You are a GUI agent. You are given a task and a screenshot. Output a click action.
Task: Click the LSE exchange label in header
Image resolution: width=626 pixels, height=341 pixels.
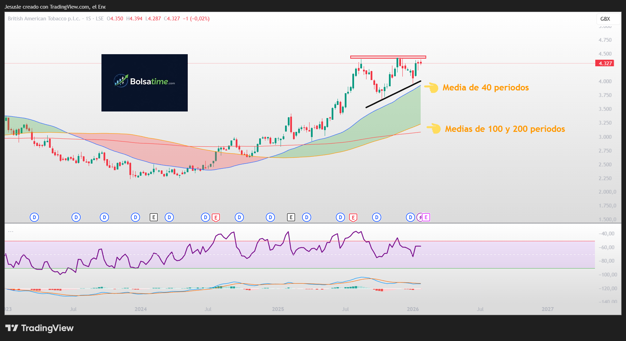[99, 19]
